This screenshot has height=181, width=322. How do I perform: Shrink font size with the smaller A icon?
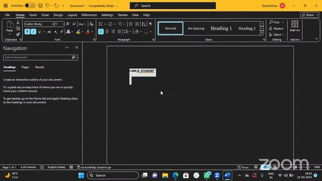(x=74, y=24)
